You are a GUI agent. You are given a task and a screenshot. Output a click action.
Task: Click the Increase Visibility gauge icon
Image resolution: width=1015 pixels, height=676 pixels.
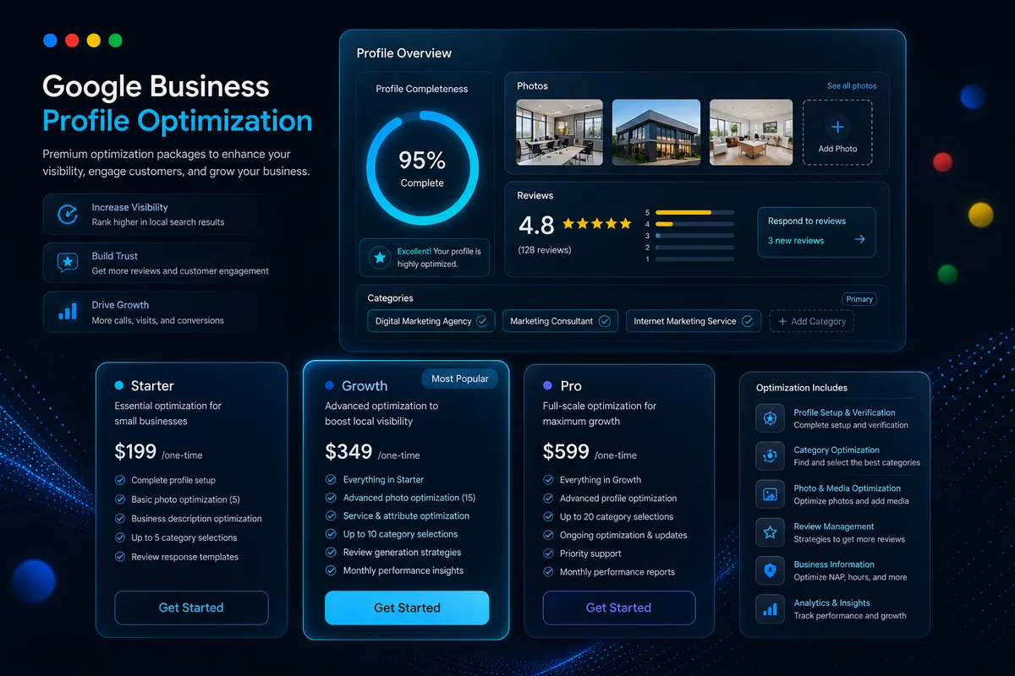click(68, 214)
